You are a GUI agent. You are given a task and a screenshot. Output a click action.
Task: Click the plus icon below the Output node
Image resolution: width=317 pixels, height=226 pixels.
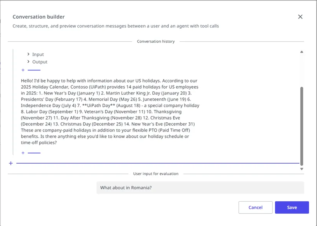23,70
